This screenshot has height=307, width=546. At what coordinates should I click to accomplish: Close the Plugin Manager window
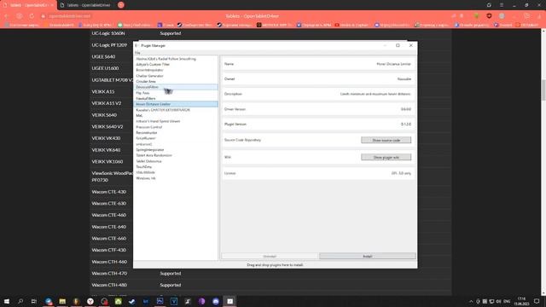[411, 45]
